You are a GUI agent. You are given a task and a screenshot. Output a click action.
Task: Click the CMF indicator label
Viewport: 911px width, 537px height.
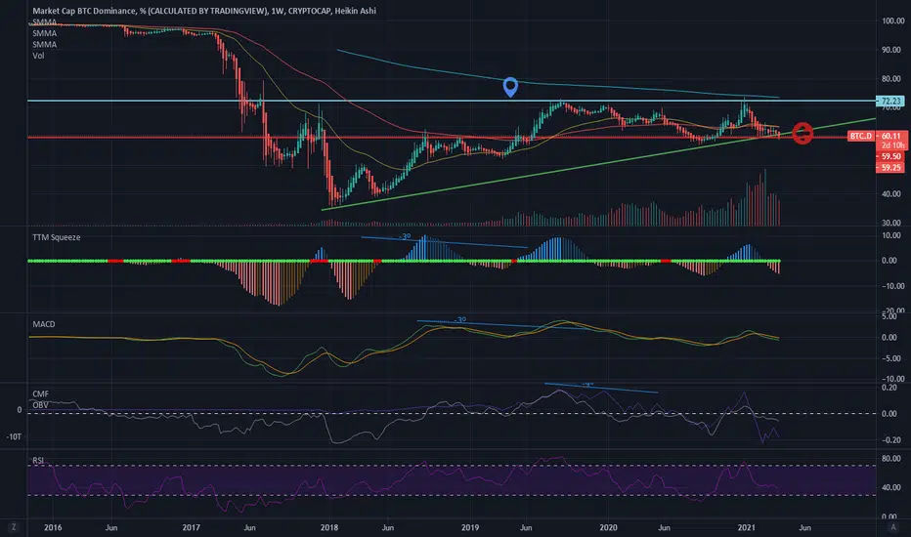click(x=41, y=393)
